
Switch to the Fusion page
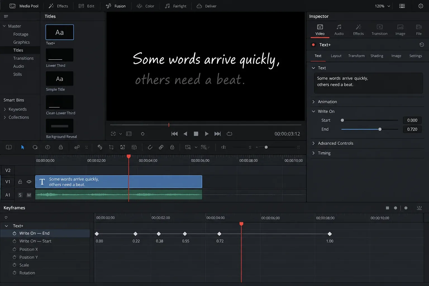pos(116,6)
